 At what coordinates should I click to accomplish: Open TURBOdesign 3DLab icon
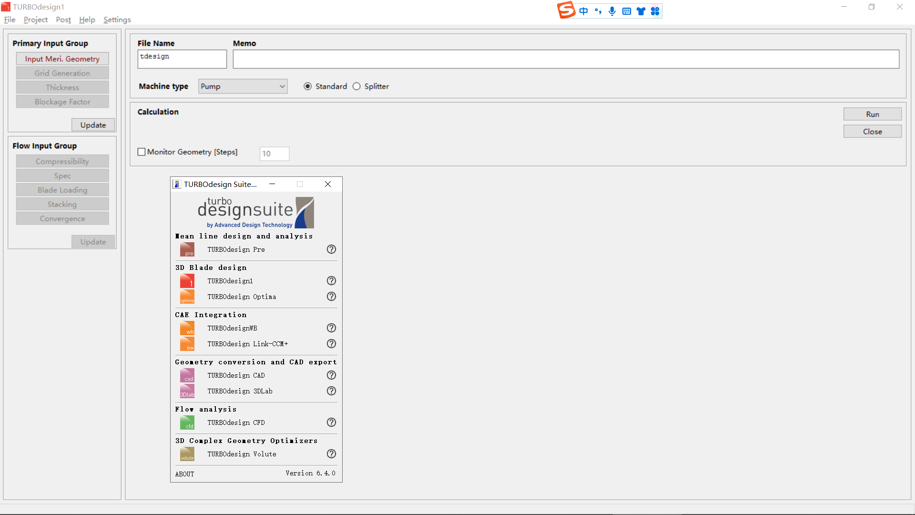pyautogui.click(x=187, y=391)
